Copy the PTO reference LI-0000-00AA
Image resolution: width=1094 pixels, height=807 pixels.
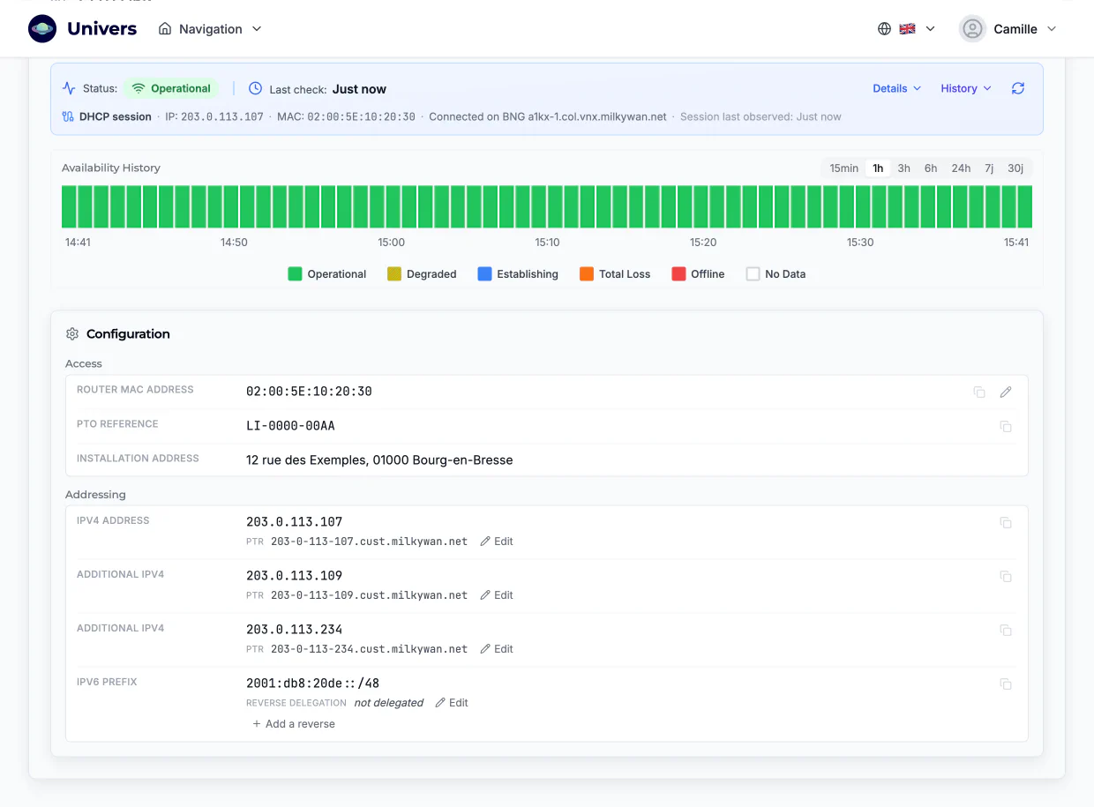(1006, 427)
